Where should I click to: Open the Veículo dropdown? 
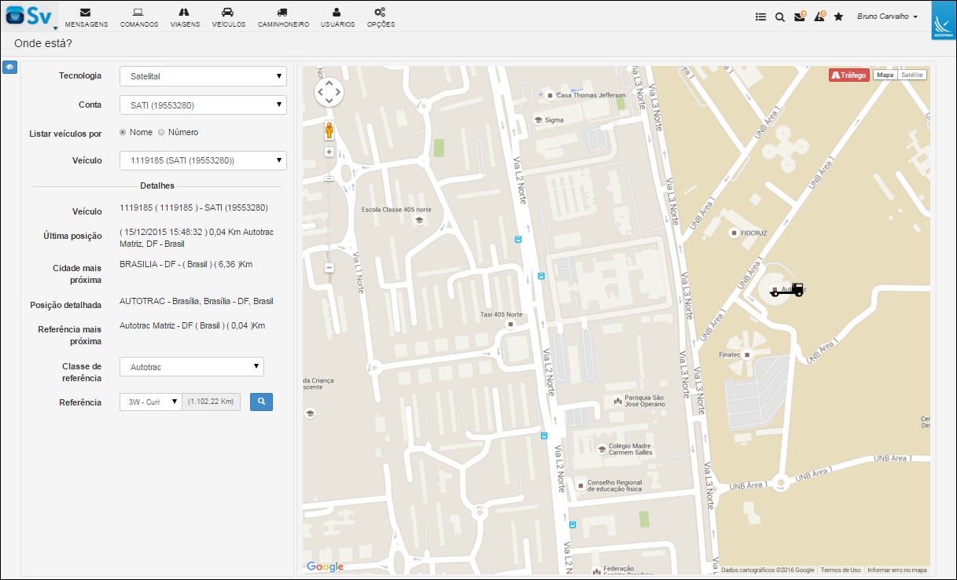coord(203,160)
